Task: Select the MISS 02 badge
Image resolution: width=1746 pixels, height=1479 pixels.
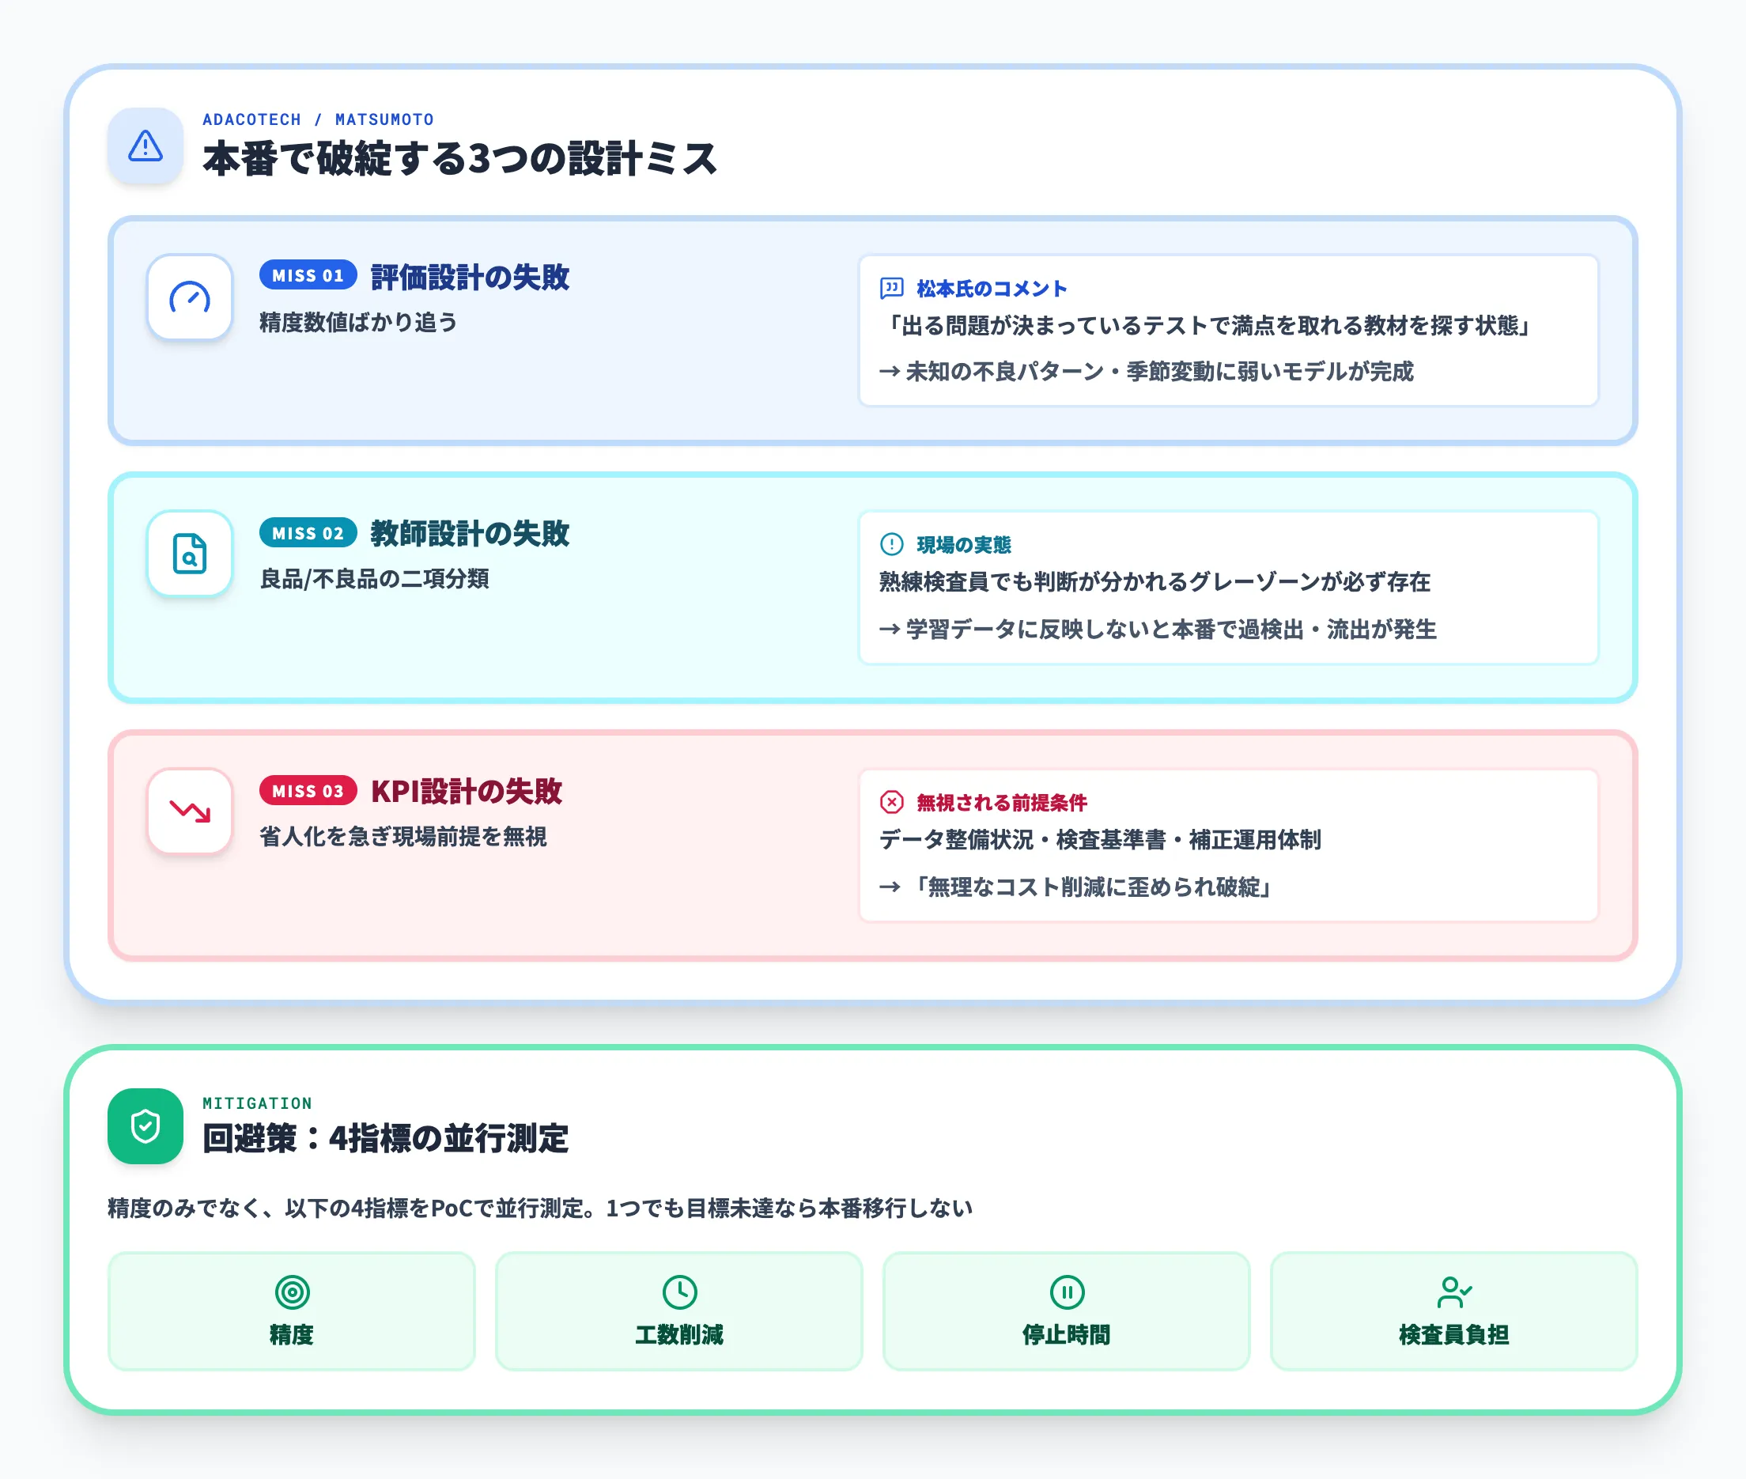Action: tap(308, 532)
